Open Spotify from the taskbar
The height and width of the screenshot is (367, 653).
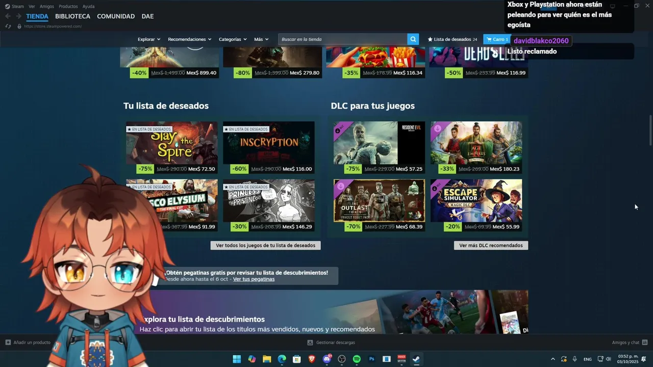pyautogui.click(x=357, y=359)
